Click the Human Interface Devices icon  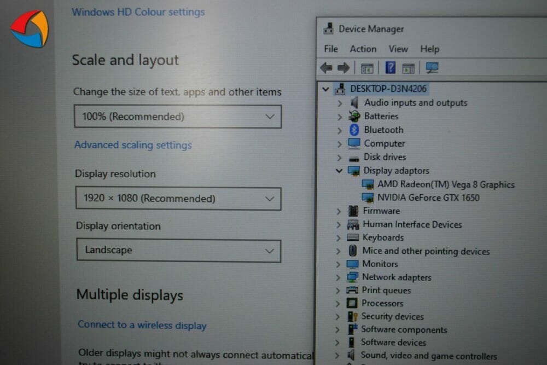(x=353, y=224)
